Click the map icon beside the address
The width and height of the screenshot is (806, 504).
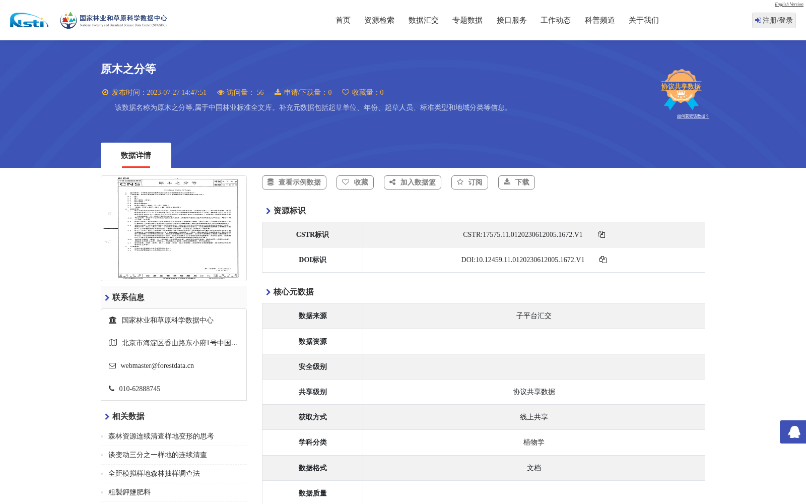(113, 343)
